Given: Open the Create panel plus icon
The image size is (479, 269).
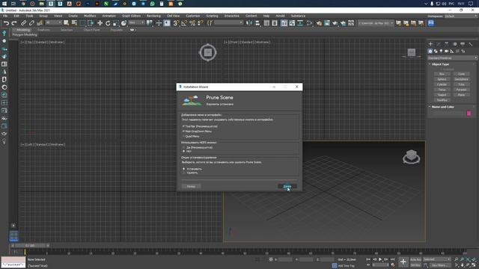Looking at the screenshot, I should (430, 44).
